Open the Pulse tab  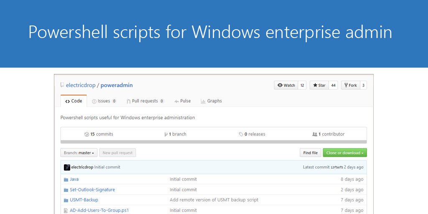click(x=182, y=101)
